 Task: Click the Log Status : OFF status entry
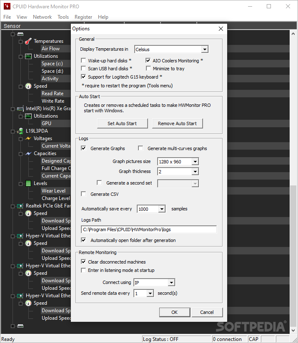pos(176,339)
